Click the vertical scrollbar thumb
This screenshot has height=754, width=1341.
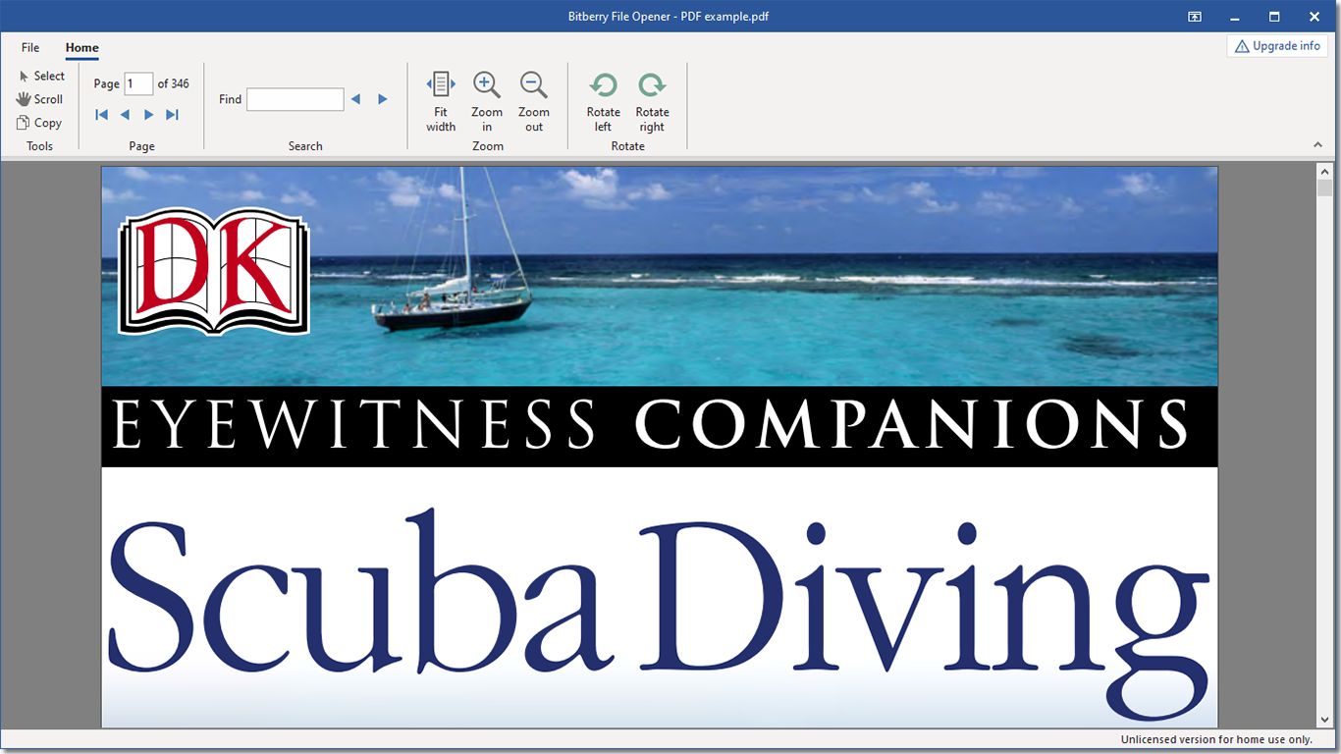1325,188
